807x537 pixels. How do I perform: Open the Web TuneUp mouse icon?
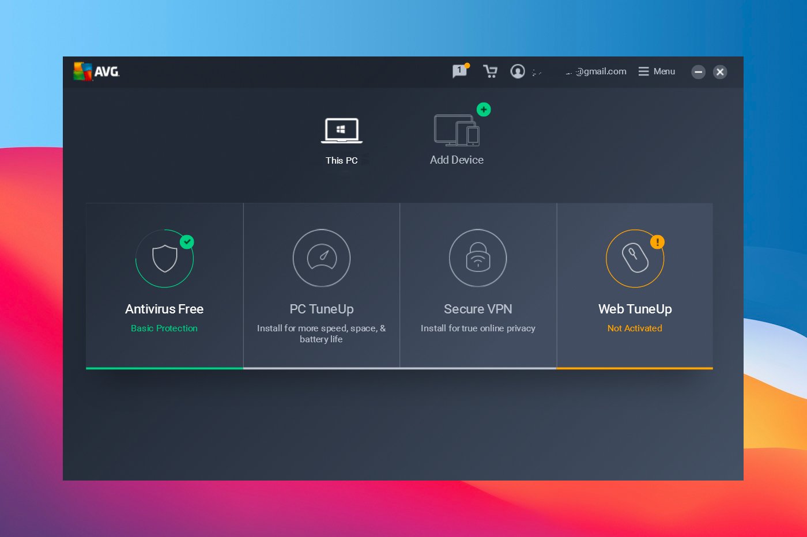click(x=635, y=259)
